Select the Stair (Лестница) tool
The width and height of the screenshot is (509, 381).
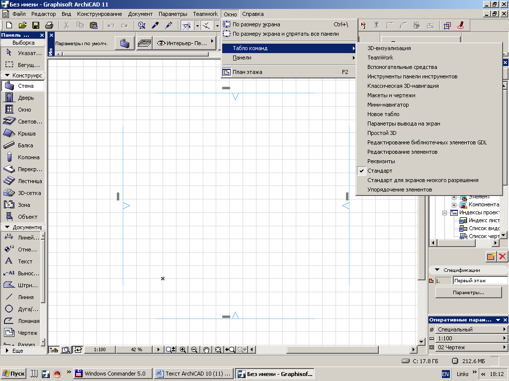(23, 181)
